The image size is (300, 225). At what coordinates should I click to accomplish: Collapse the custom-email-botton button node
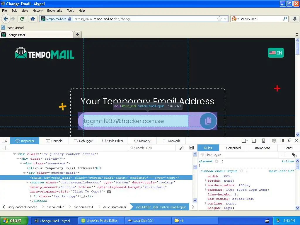[27, 183]
